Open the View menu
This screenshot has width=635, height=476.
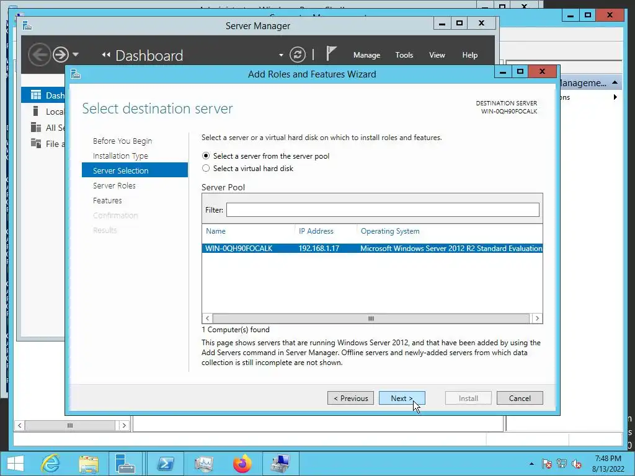(437, 55)
